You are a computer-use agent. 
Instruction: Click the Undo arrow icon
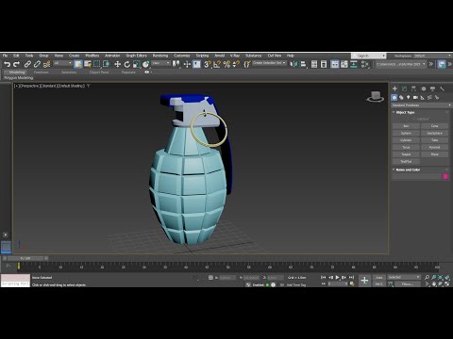click(x=7, y=64)
